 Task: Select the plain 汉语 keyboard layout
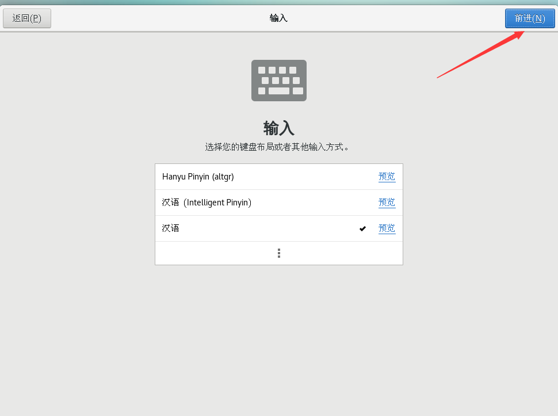278,228
